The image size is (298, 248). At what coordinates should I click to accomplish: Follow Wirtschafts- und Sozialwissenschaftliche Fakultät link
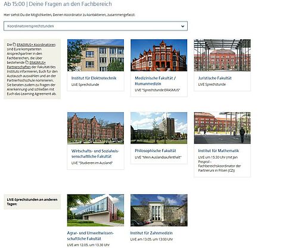point(95,154)
